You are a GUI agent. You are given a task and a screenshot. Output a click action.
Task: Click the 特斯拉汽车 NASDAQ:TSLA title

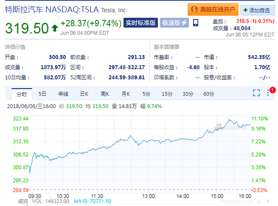click(x=52, y=10)
